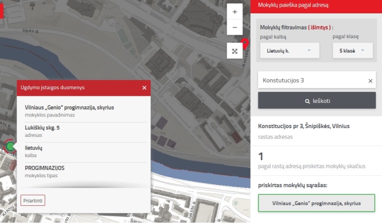The image size is (382, 223).
Task: Zoom out of the map
Action: coord(234,27)
